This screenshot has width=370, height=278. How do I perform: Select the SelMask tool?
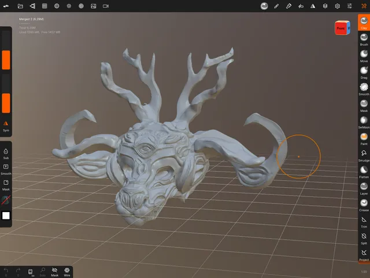click(x=364, y=122)
